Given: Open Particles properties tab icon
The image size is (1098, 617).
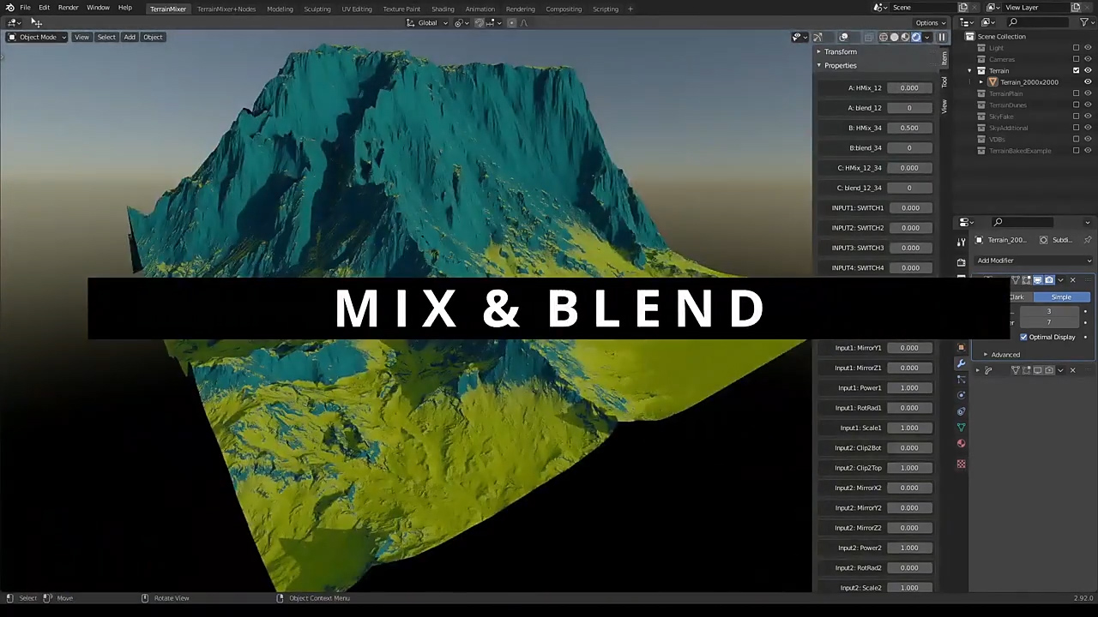Looking at the screenshot, I should point(961,380).
